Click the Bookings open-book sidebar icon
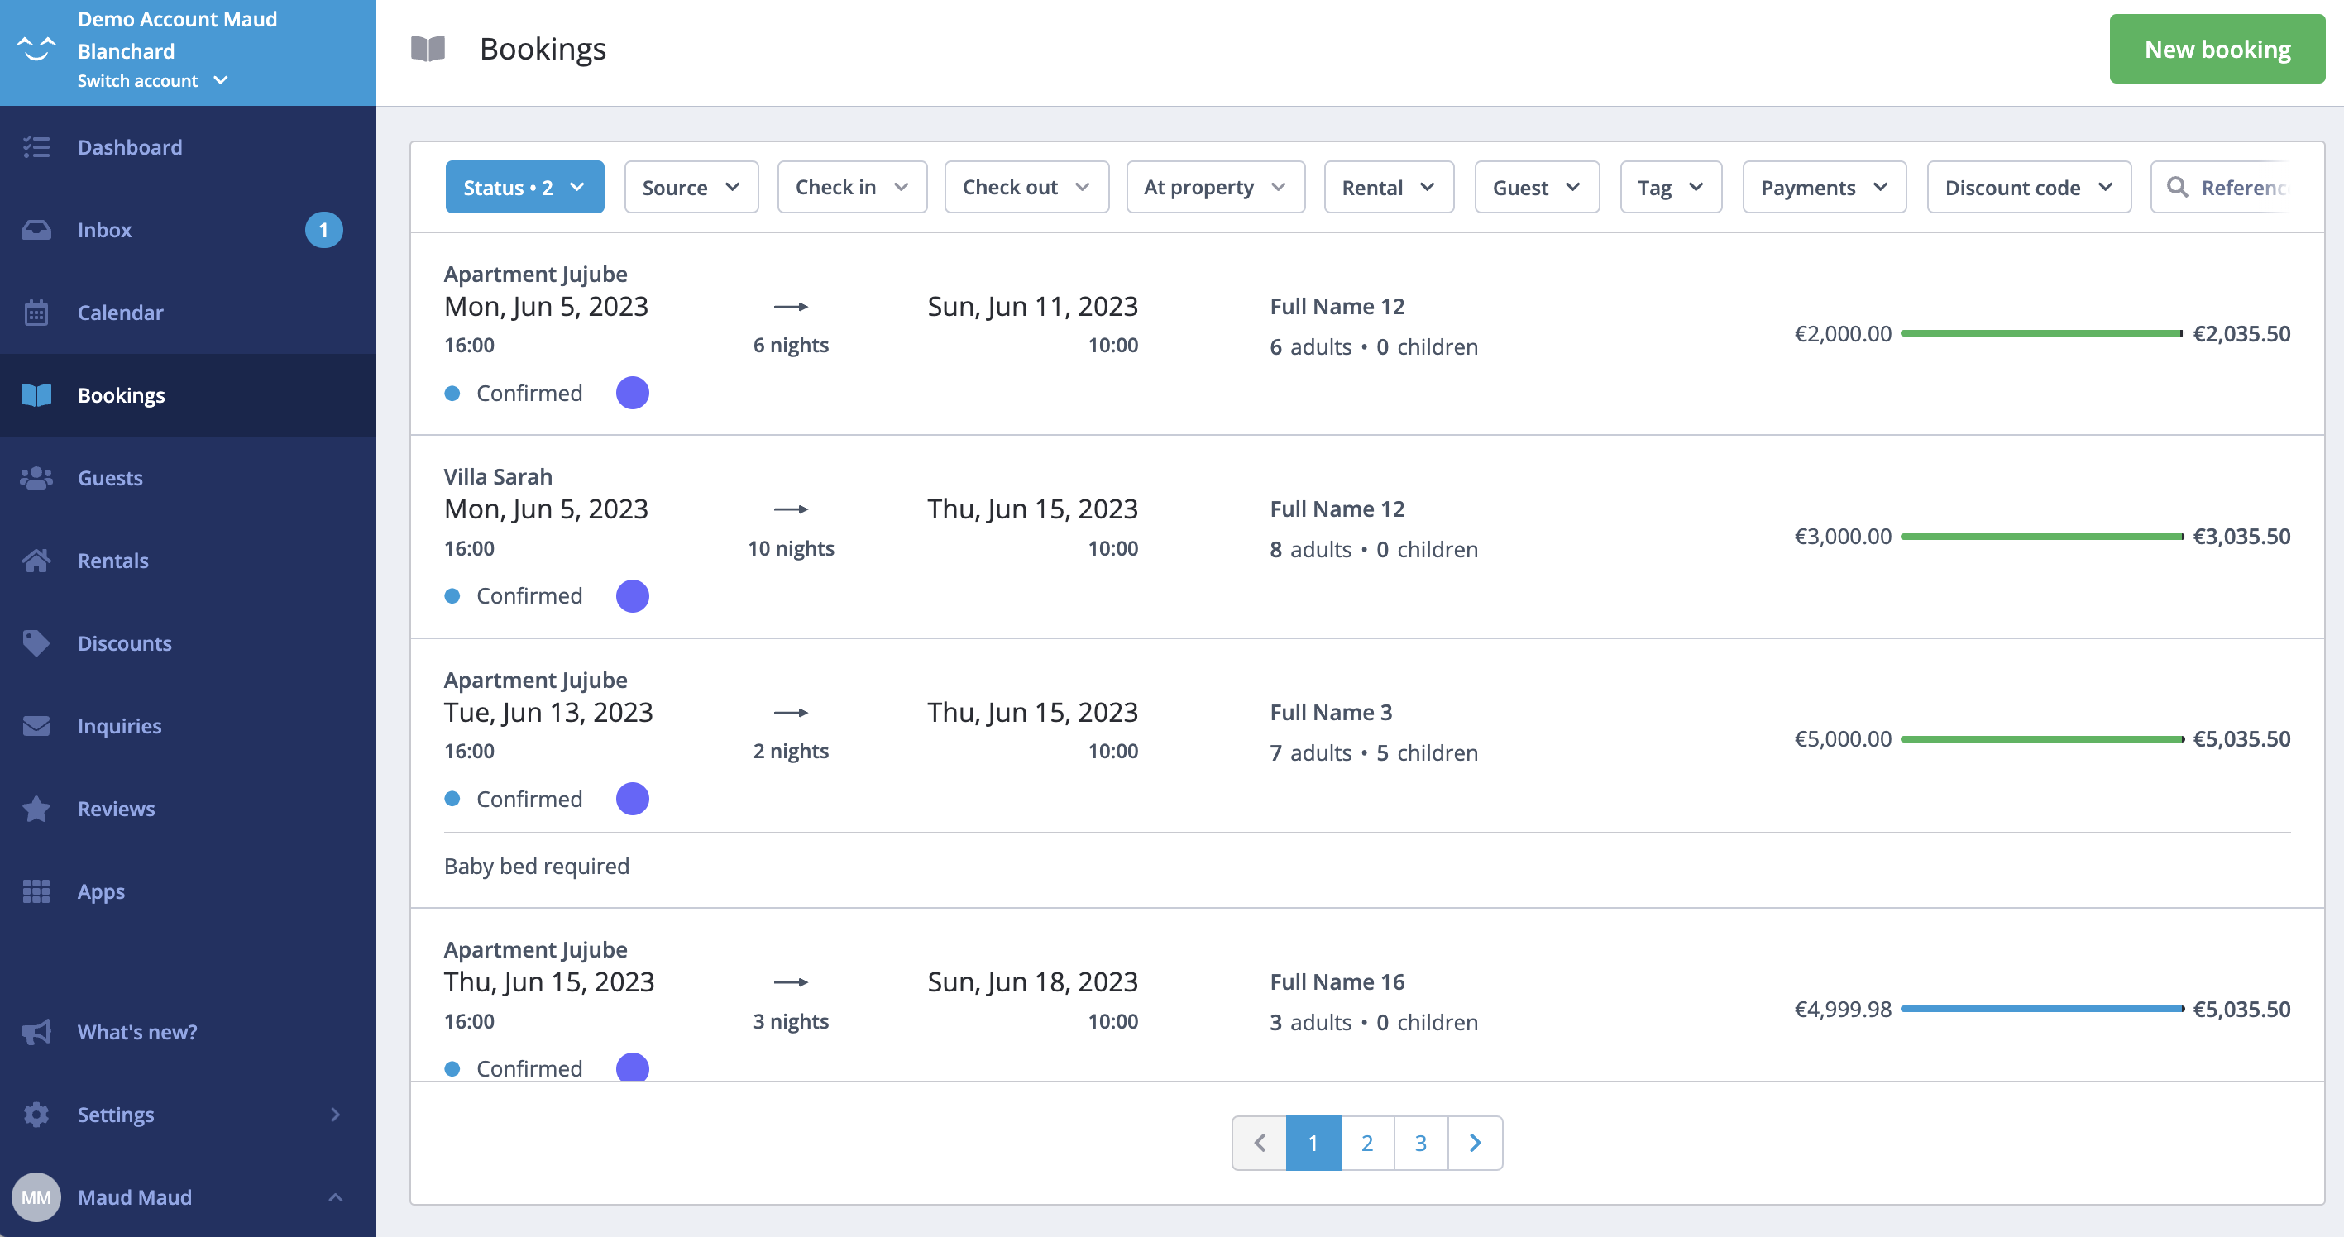The width and height of the screenshot is (2344, 1237). click(x=36, y=394)
